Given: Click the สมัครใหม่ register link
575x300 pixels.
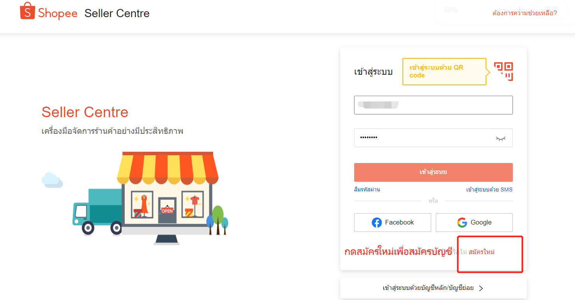Looking at the screenshot, I should (482, 252).
